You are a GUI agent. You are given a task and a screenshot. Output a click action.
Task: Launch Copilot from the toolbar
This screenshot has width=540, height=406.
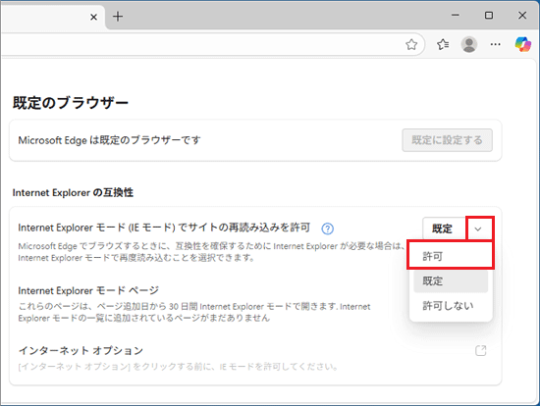[x=522, y=44]
